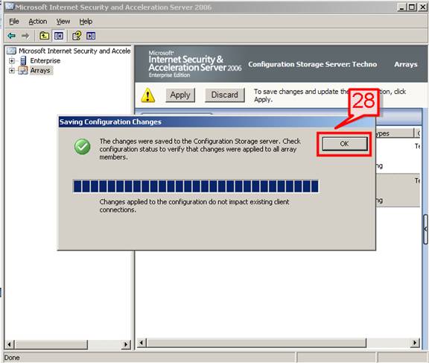Maximize the ISA Server window
Screen dimensions: 429x363
pyautogui.click(x=411, y=7)
